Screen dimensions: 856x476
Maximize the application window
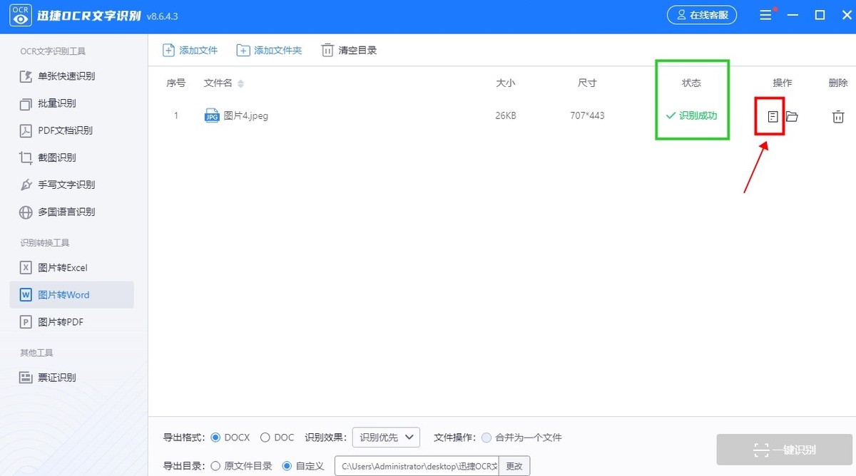tap(820, 15)
